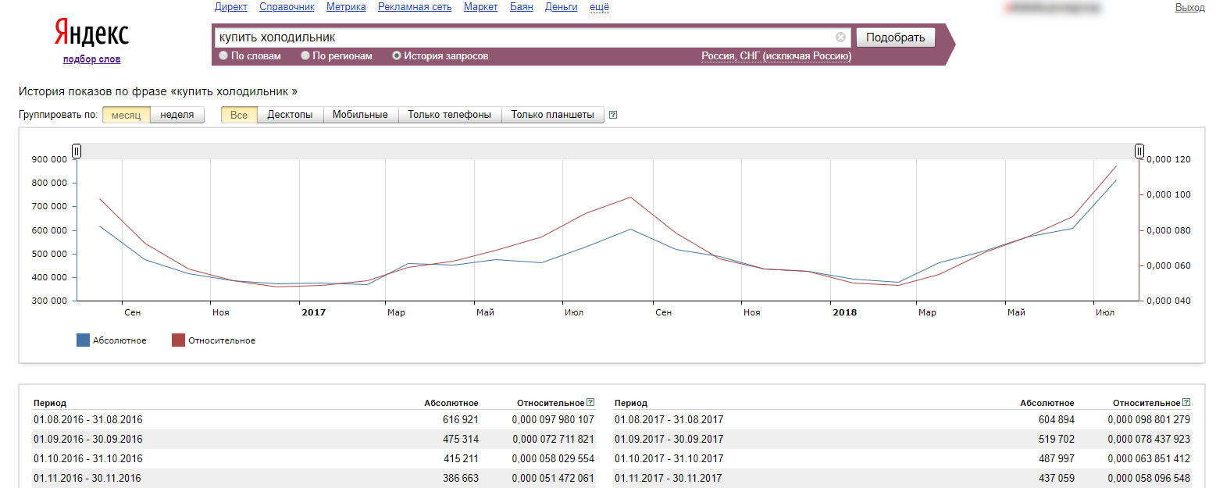Click blue Абсолютное legend square

point(83,340)
